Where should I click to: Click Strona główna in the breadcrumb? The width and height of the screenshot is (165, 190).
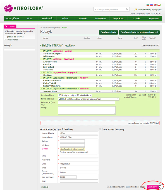[x=54, y=28]
